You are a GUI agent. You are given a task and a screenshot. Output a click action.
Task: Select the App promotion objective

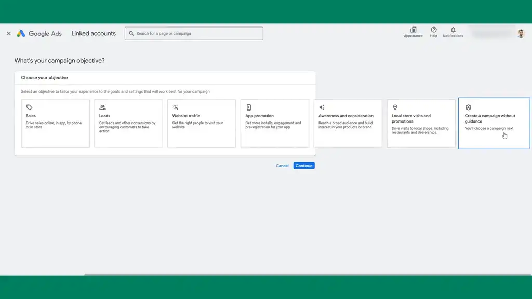click(x=274, y=123)
